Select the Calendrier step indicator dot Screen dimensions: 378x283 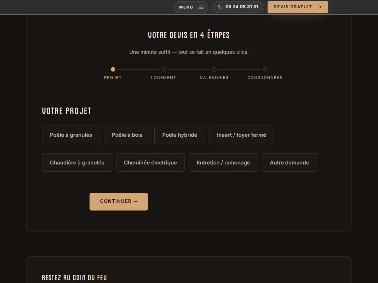(214, 69)
